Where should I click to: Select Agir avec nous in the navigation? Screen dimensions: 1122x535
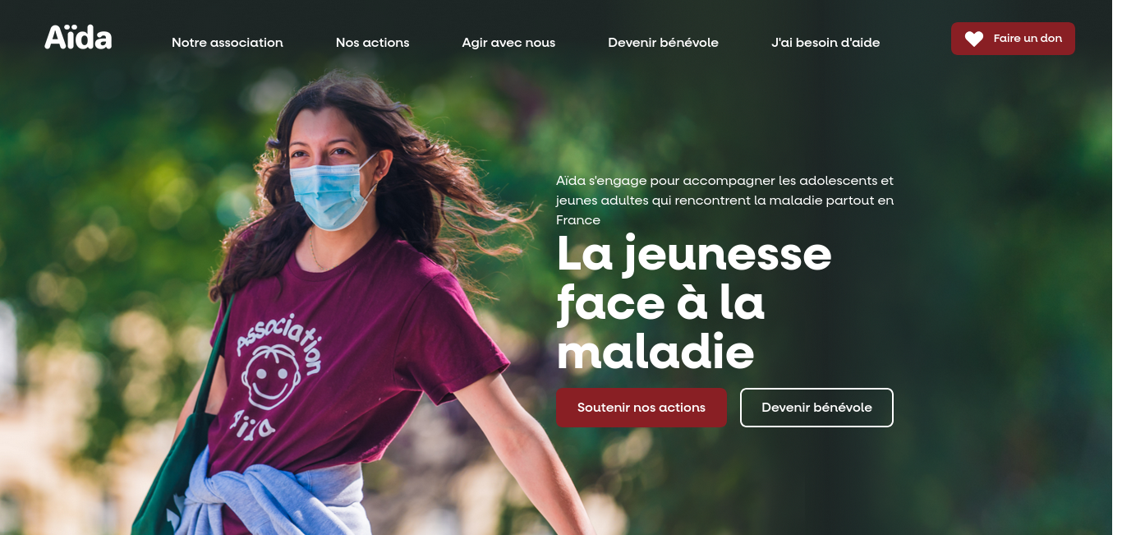point(508,43)
